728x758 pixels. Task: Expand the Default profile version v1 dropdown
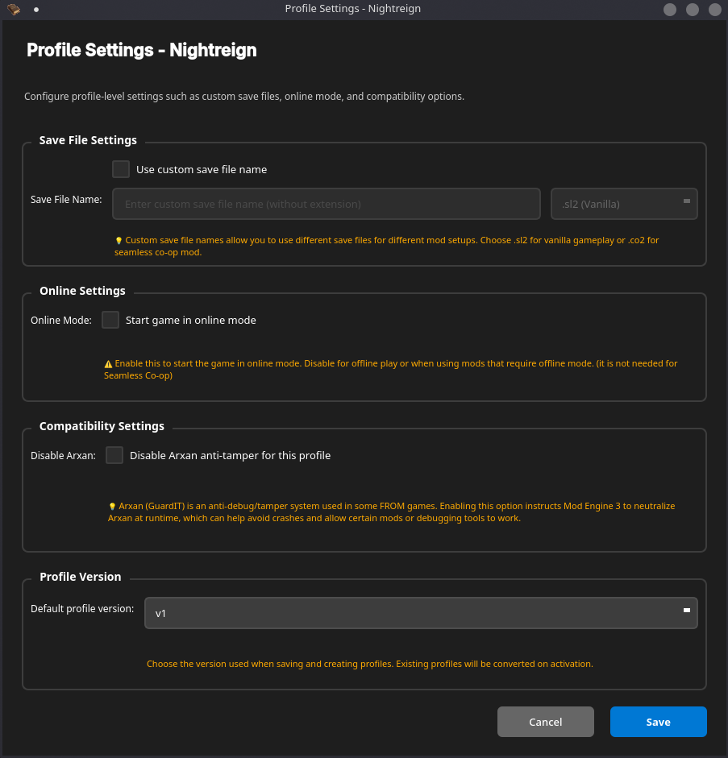420,613
